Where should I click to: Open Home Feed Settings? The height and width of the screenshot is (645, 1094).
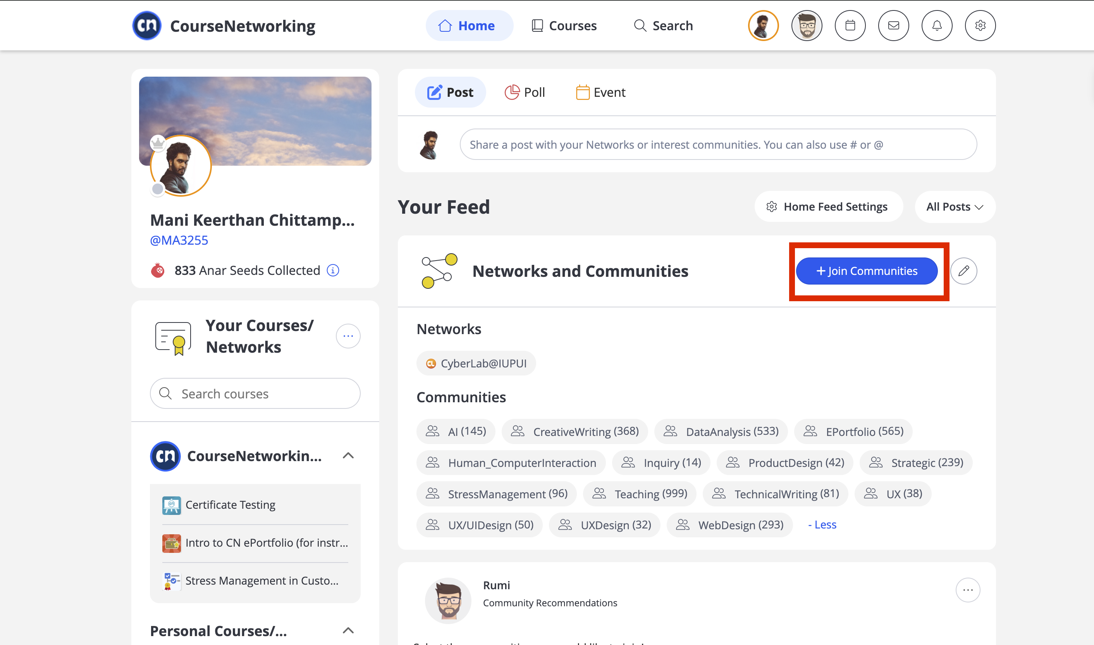[x=828, y=207]
